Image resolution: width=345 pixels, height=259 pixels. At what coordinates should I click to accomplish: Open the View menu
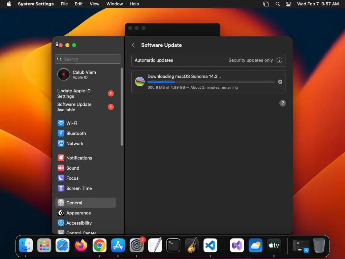[94, 4]
